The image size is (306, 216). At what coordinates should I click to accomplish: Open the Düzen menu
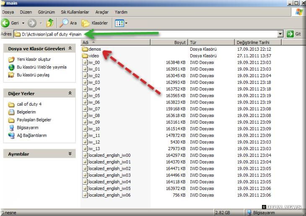click(x=26, y=12)
